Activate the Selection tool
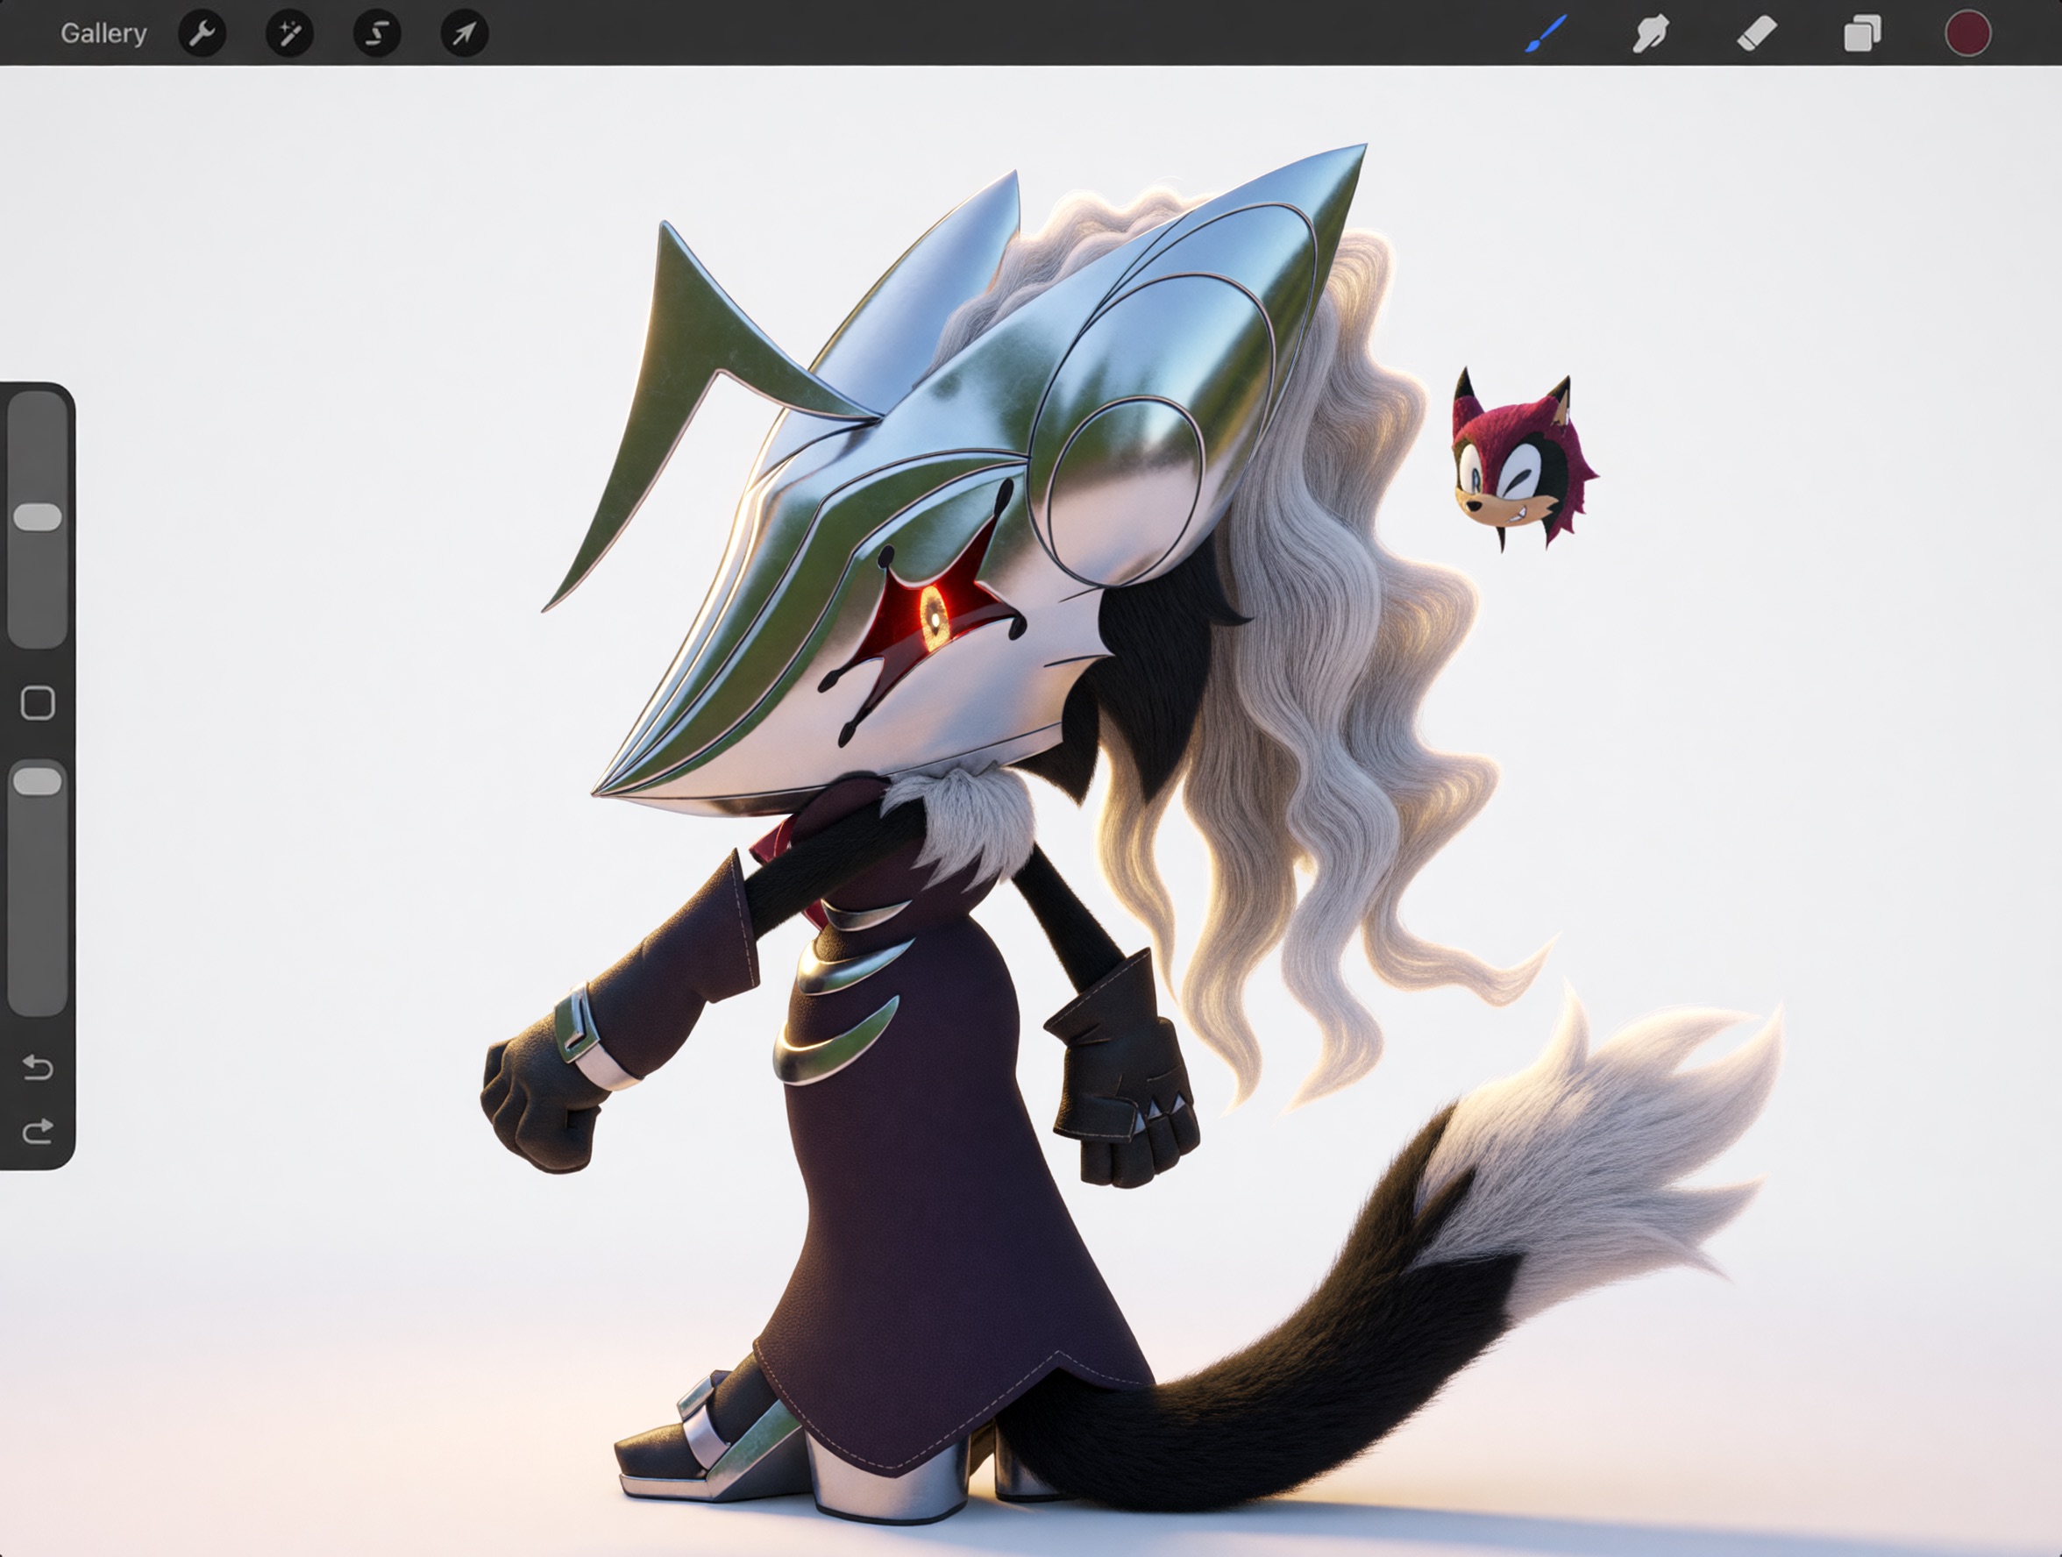Image resolution: width=2062 pixels, height=1557 pixels. coord(377,33)
